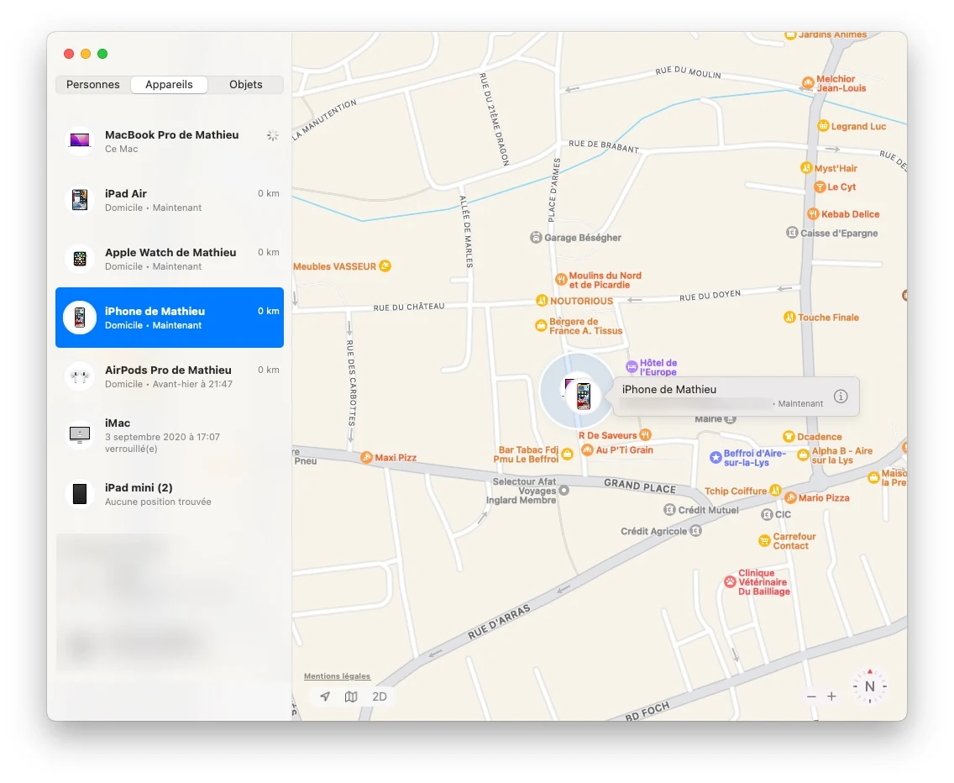The image size is (954, 783).
Task: Select Apple Watch de Mathieu row
Action: 169,259
